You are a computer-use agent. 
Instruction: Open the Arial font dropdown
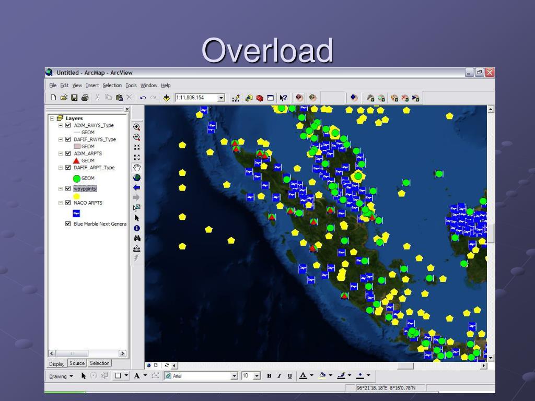coord(234,376)
